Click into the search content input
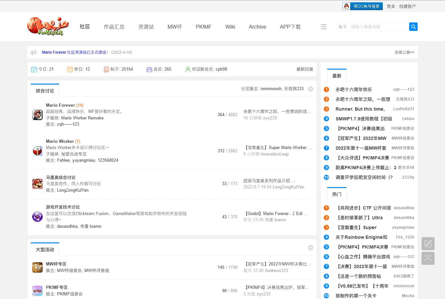 [379, 27]
